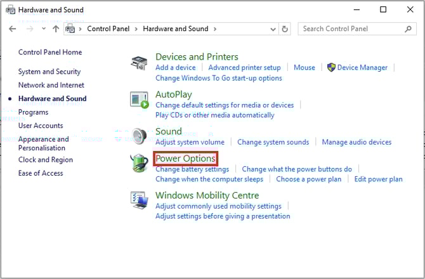Open Adjust system volume link
The width and height of the screenshot is (425, 279).
190,142
